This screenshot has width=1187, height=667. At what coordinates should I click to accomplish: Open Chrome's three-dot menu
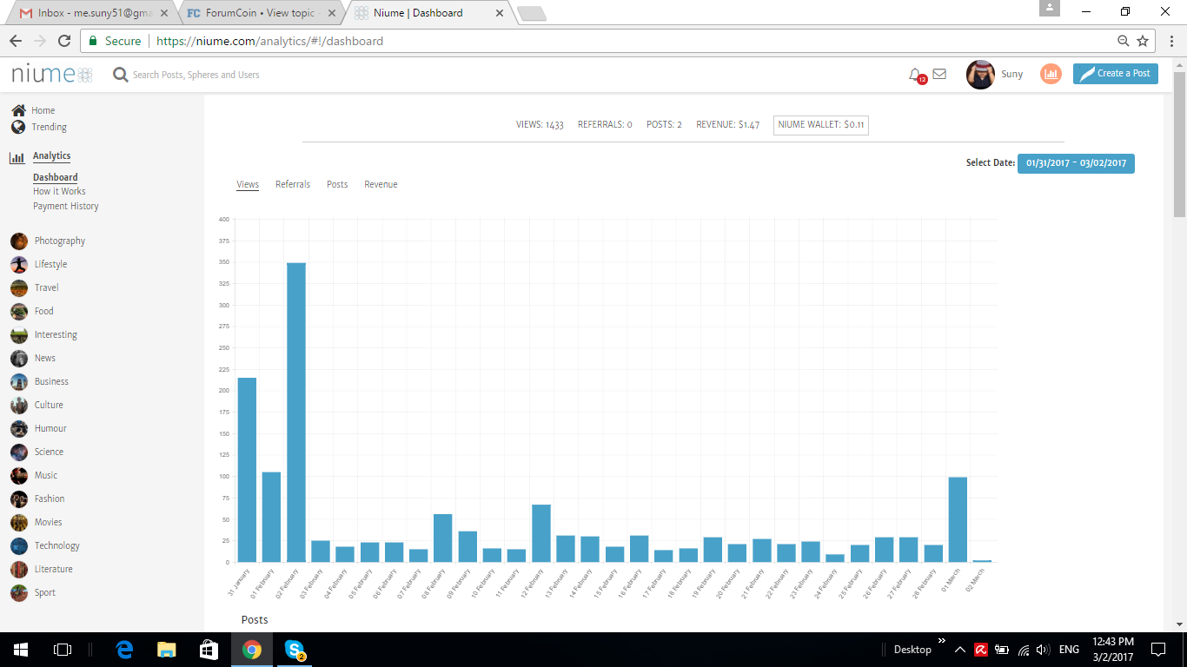tap(1170, 41)
